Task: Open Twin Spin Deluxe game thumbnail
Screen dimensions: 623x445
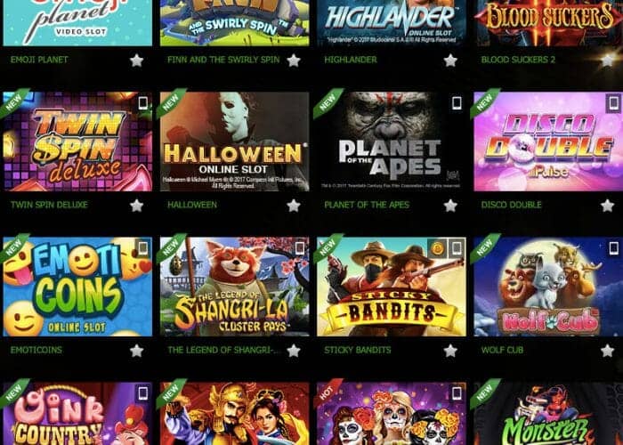Action: [x=77, y=142]
